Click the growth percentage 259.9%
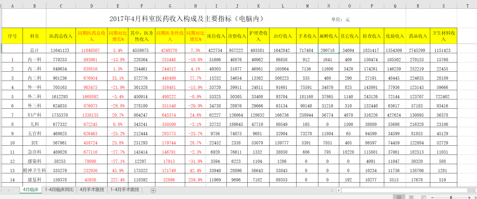 195,178
